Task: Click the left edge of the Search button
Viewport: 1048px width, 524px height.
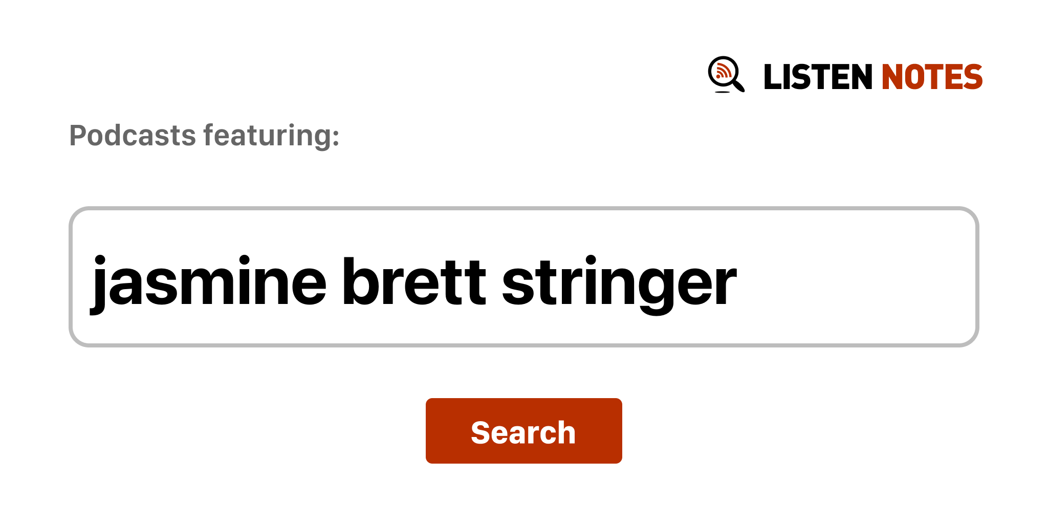Action: point(433,431)
